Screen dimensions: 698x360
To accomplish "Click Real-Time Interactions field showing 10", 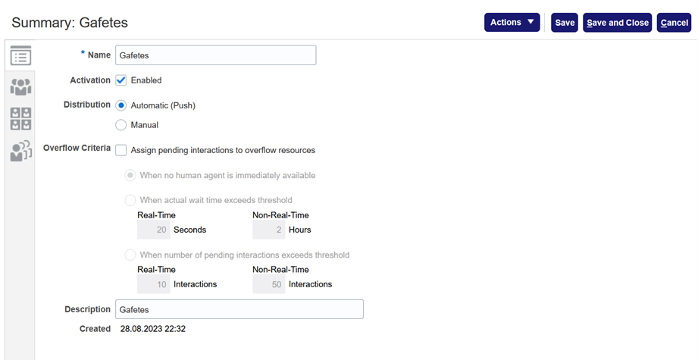I will [154, 284].
